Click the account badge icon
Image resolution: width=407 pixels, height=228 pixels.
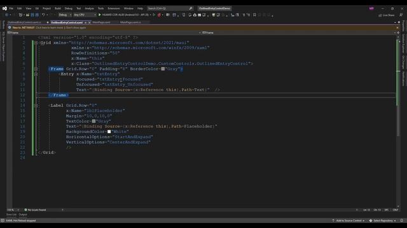[x=371, y=8]
